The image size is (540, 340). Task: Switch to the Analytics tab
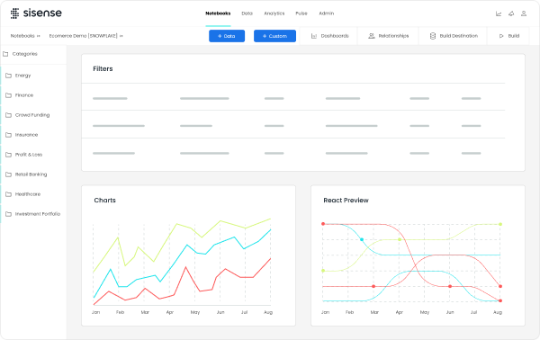coord(274,13)
